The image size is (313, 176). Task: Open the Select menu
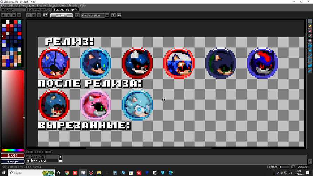pos(53,5)
